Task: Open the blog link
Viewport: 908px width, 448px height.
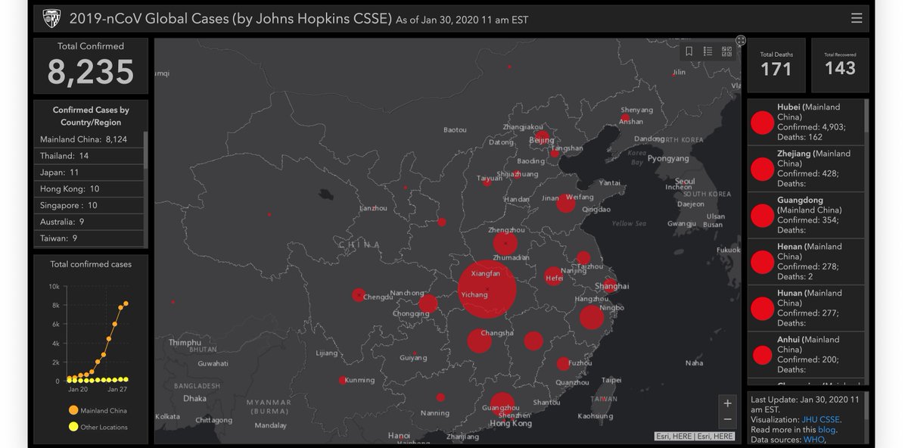Action: click(826, 429)
